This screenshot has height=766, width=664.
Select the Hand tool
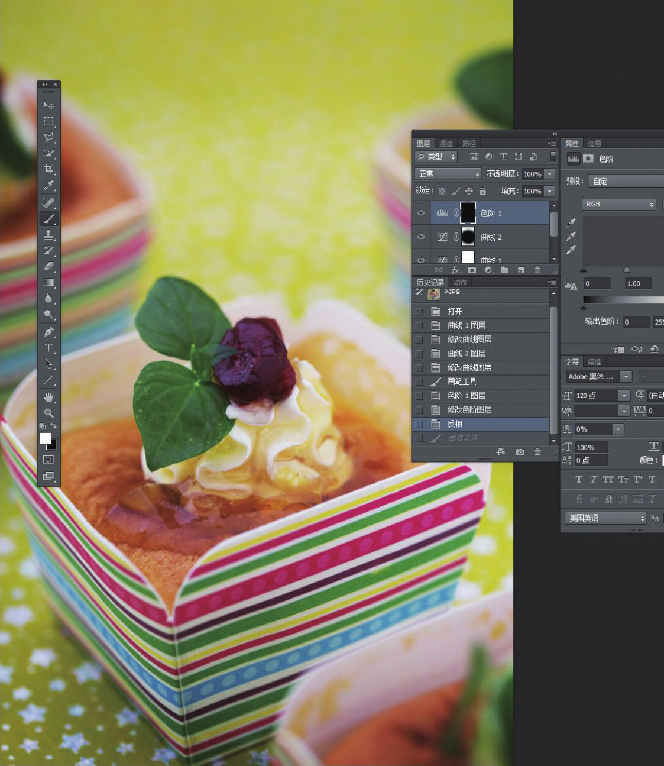point(48,396)
